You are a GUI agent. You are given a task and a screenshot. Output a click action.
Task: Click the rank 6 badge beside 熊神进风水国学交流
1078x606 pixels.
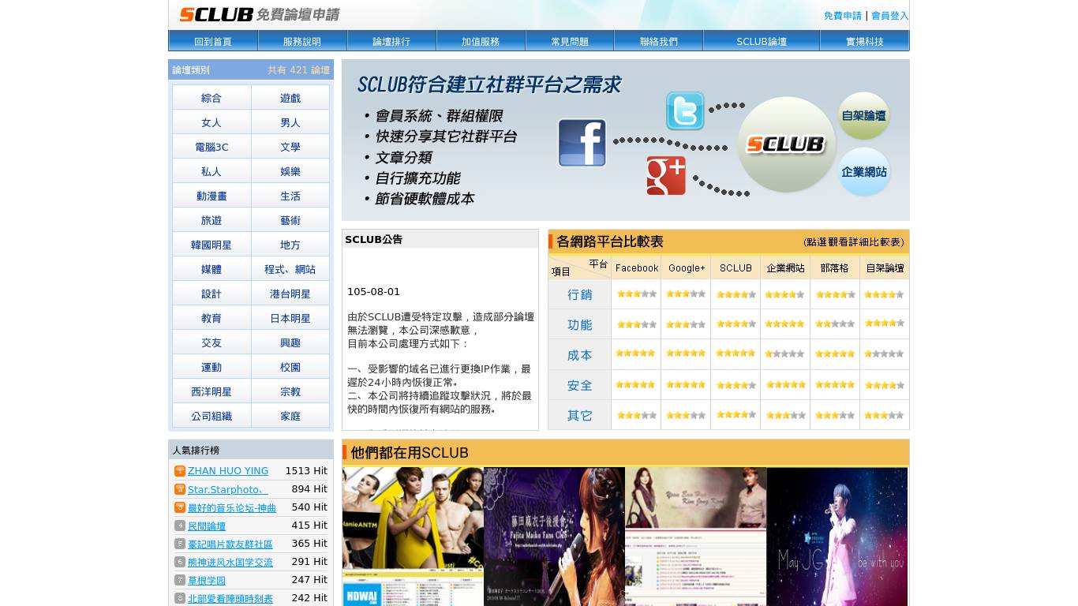click(x=180, y=562)
